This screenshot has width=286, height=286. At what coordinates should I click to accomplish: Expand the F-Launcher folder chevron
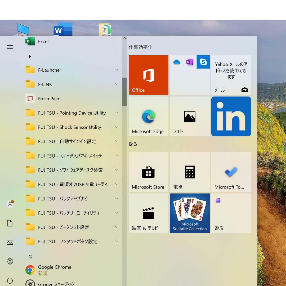[x=117, y=70]
